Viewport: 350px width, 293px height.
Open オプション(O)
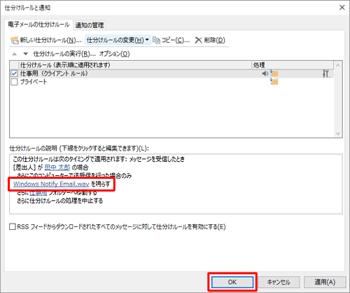tap(114, 54)
